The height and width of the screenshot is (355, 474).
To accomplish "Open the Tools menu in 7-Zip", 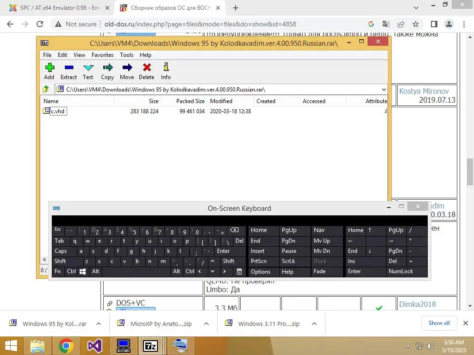I will (x=126, y=55).
